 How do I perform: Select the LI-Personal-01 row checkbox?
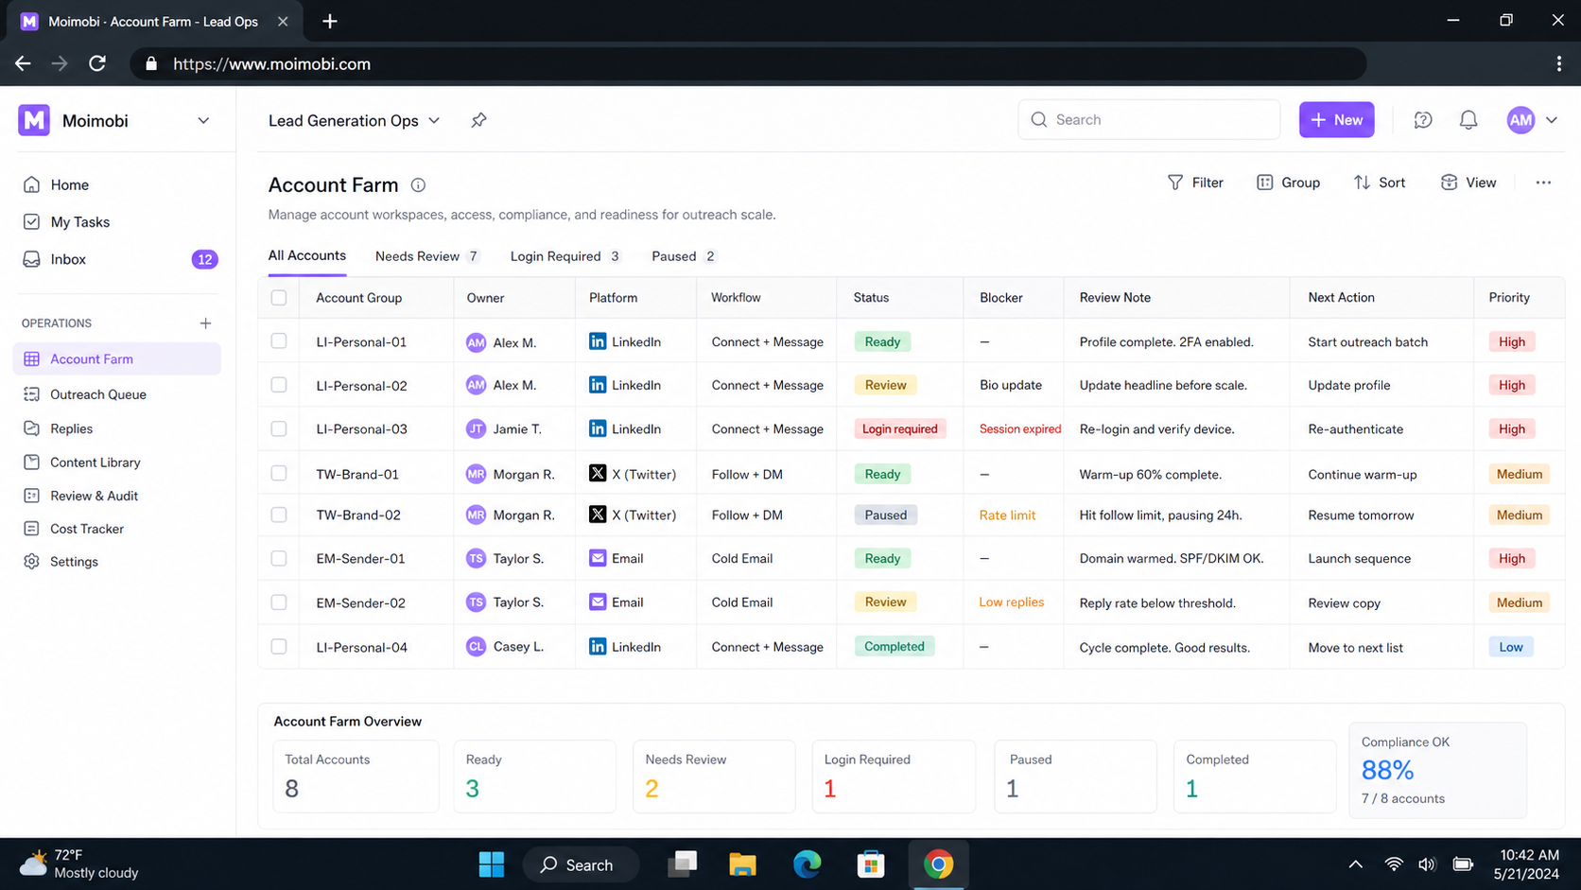[x=279, y=341]
